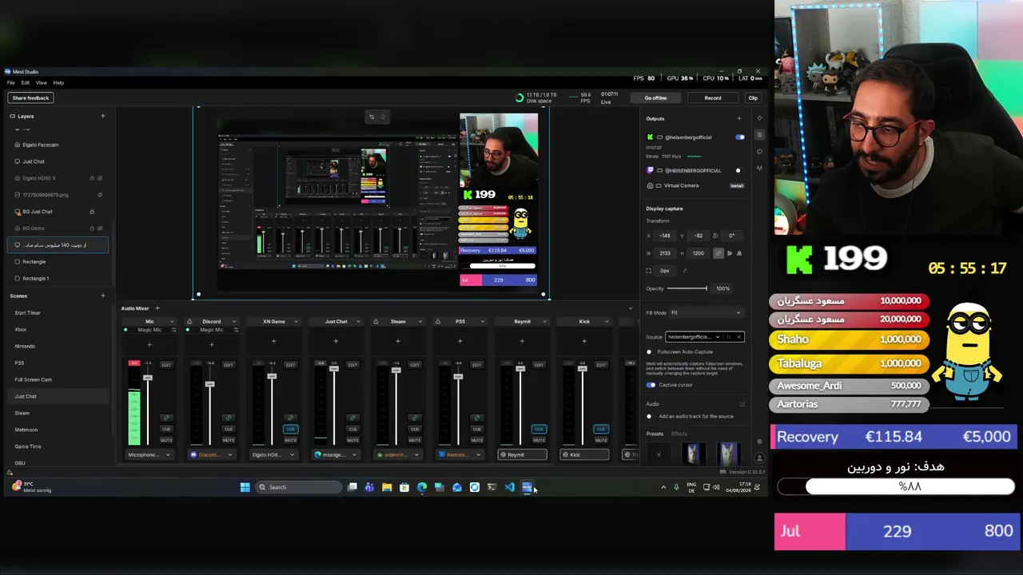Select the empty preset thumbnail
The image size is (1023, 575).
(x=659, y=454)
